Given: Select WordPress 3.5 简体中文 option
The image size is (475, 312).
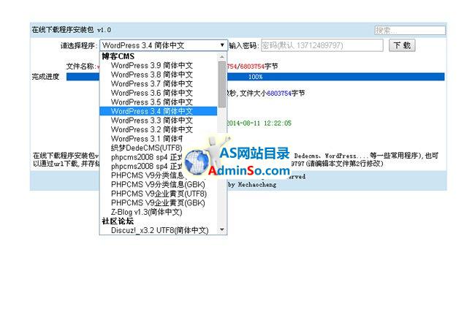Looking at the screenshot, I should (x=152, y=102).
